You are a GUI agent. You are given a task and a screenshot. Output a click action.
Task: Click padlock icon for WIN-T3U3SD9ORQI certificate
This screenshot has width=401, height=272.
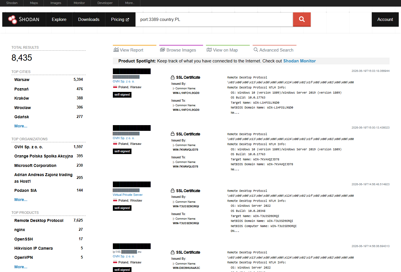[173, 191]
